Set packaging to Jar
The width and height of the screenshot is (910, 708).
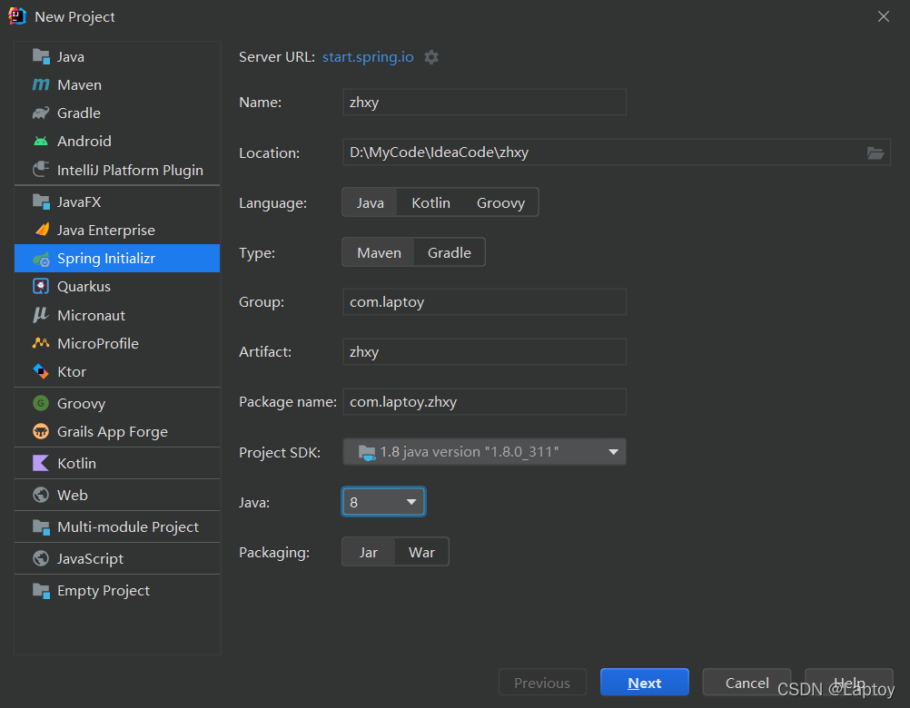click(369, 552)
